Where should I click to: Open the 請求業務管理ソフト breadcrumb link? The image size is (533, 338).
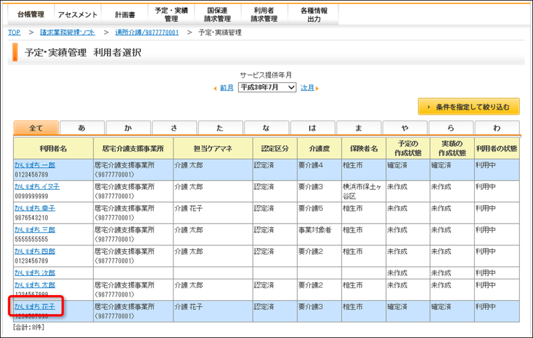67,33
